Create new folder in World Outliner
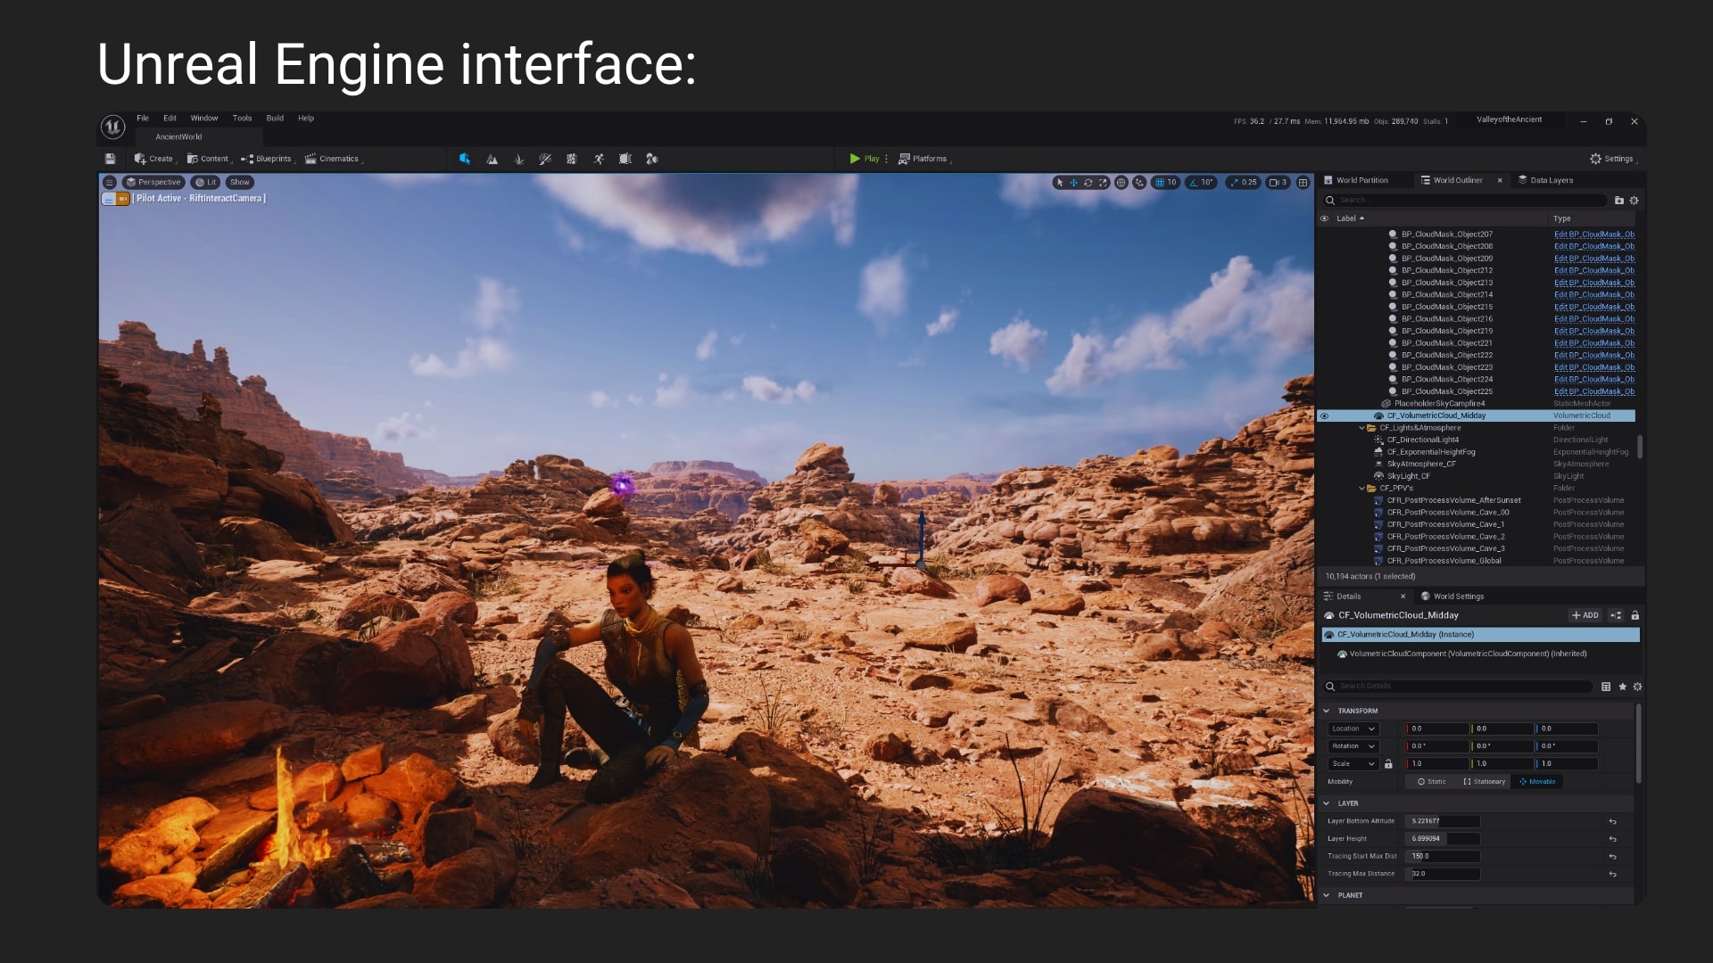Screen dimensions: 1713x963 pos(1619,201)
